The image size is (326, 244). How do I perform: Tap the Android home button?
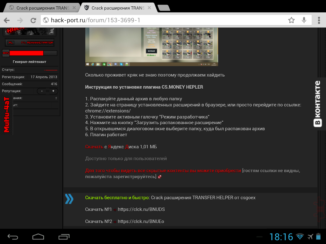click(38, 236)
